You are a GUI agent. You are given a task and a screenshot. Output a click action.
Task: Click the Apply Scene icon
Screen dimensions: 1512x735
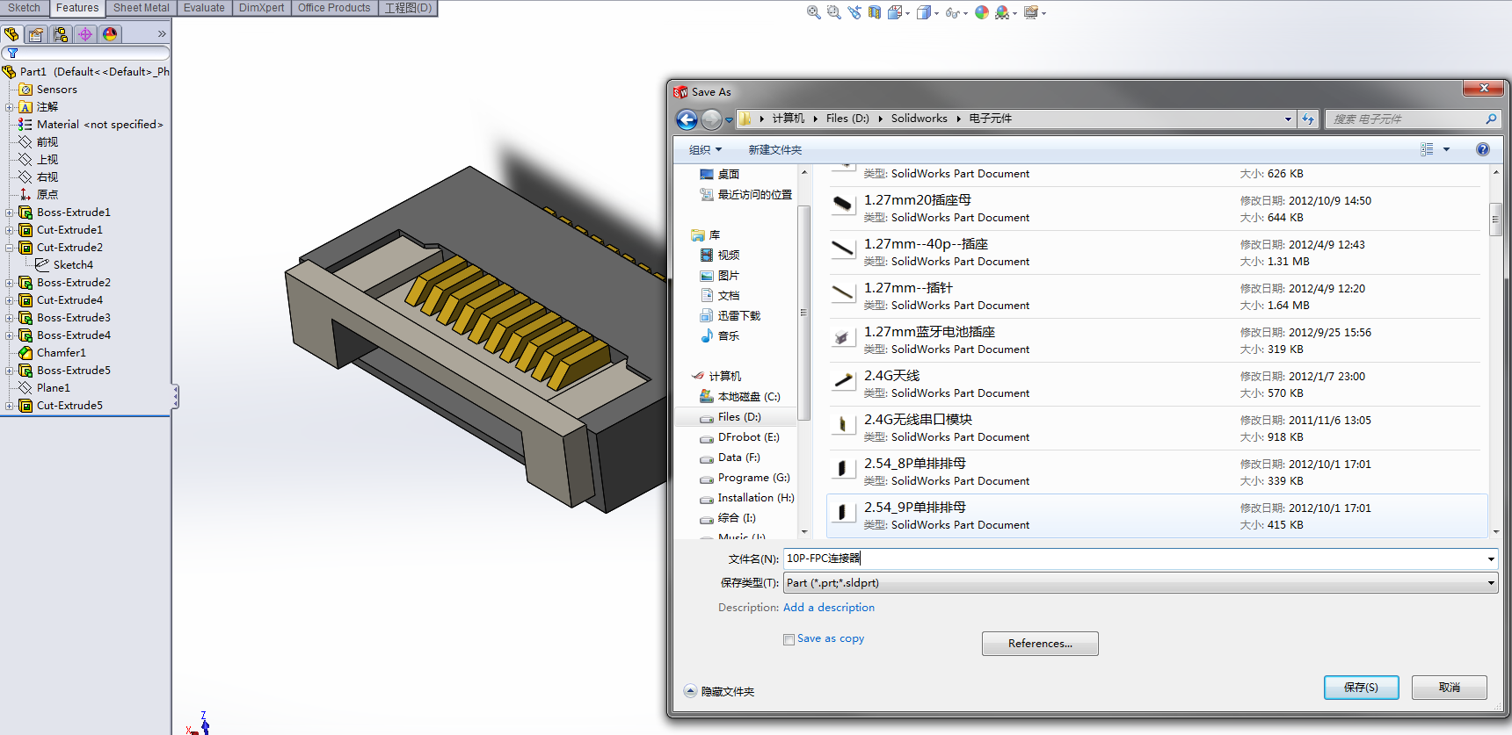click(1002, 12)
